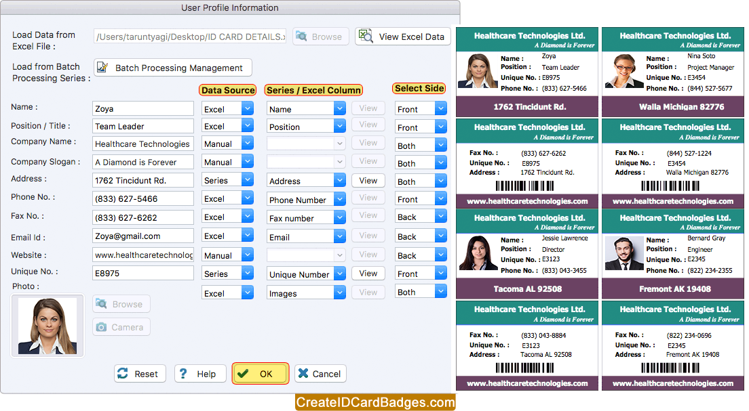Open the Website Select Side dropdown
This screenshot has width=749, height=411.
click(421, 255)
